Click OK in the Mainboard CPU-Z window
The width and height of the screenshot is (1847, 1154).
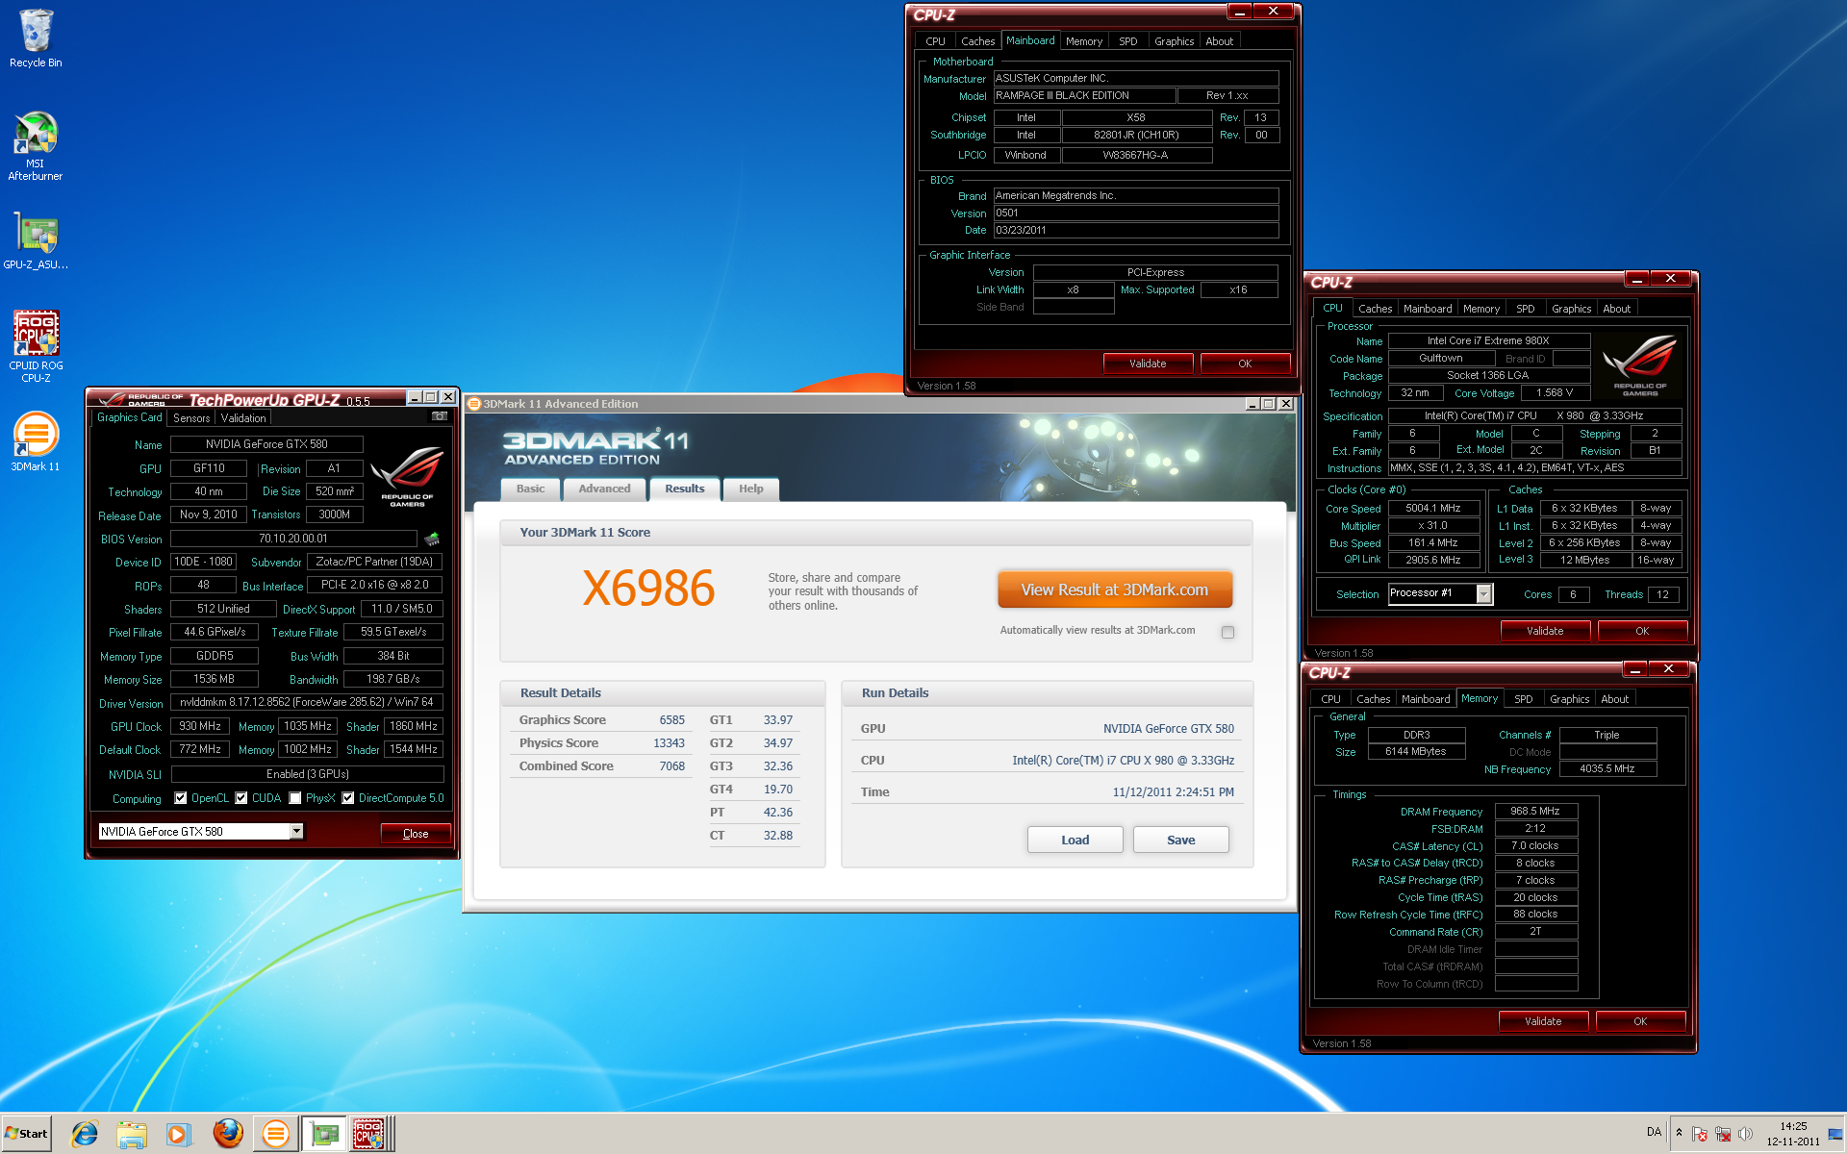[1245, 364]
